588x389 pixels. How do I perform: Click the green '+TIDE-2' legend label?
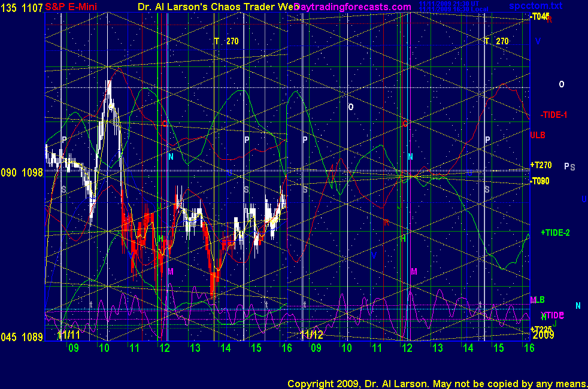pyautogui.click(x=556, y=233)
